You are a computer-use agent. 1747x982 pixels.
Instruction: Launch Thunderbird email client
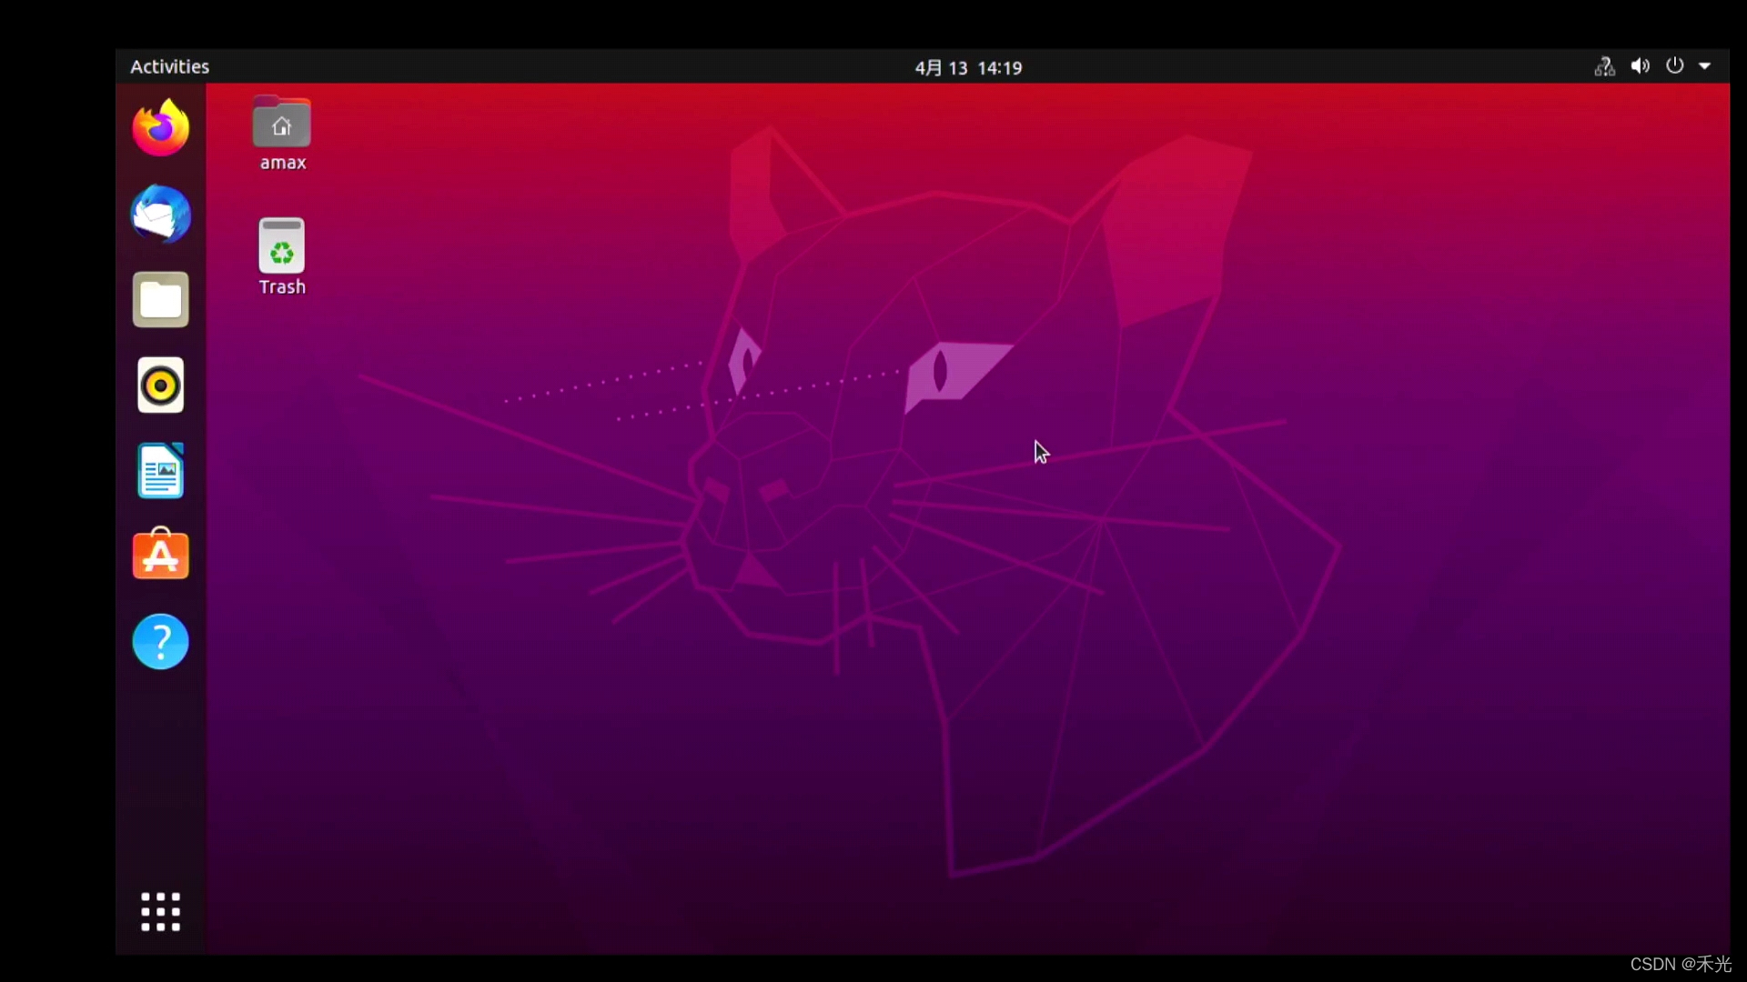pyautogui.click(x=159, y=214)
